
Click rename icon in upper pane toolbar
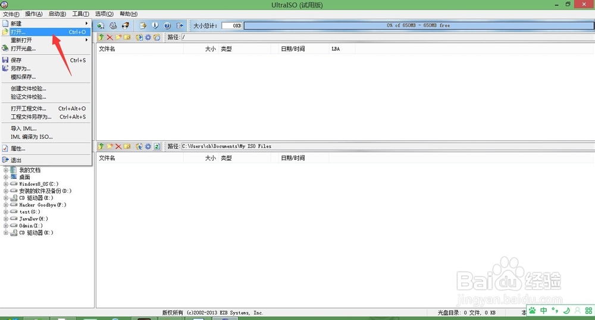[x=127, y=37]
